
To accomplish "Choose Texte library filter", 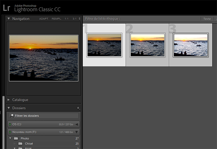I will tap(207, 19).
